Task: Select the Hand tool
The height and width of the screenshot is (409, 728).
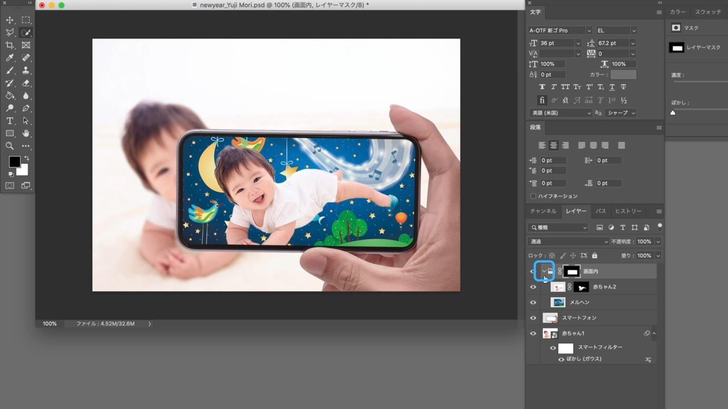Action: pyautogui.click(x=26, y=133)
